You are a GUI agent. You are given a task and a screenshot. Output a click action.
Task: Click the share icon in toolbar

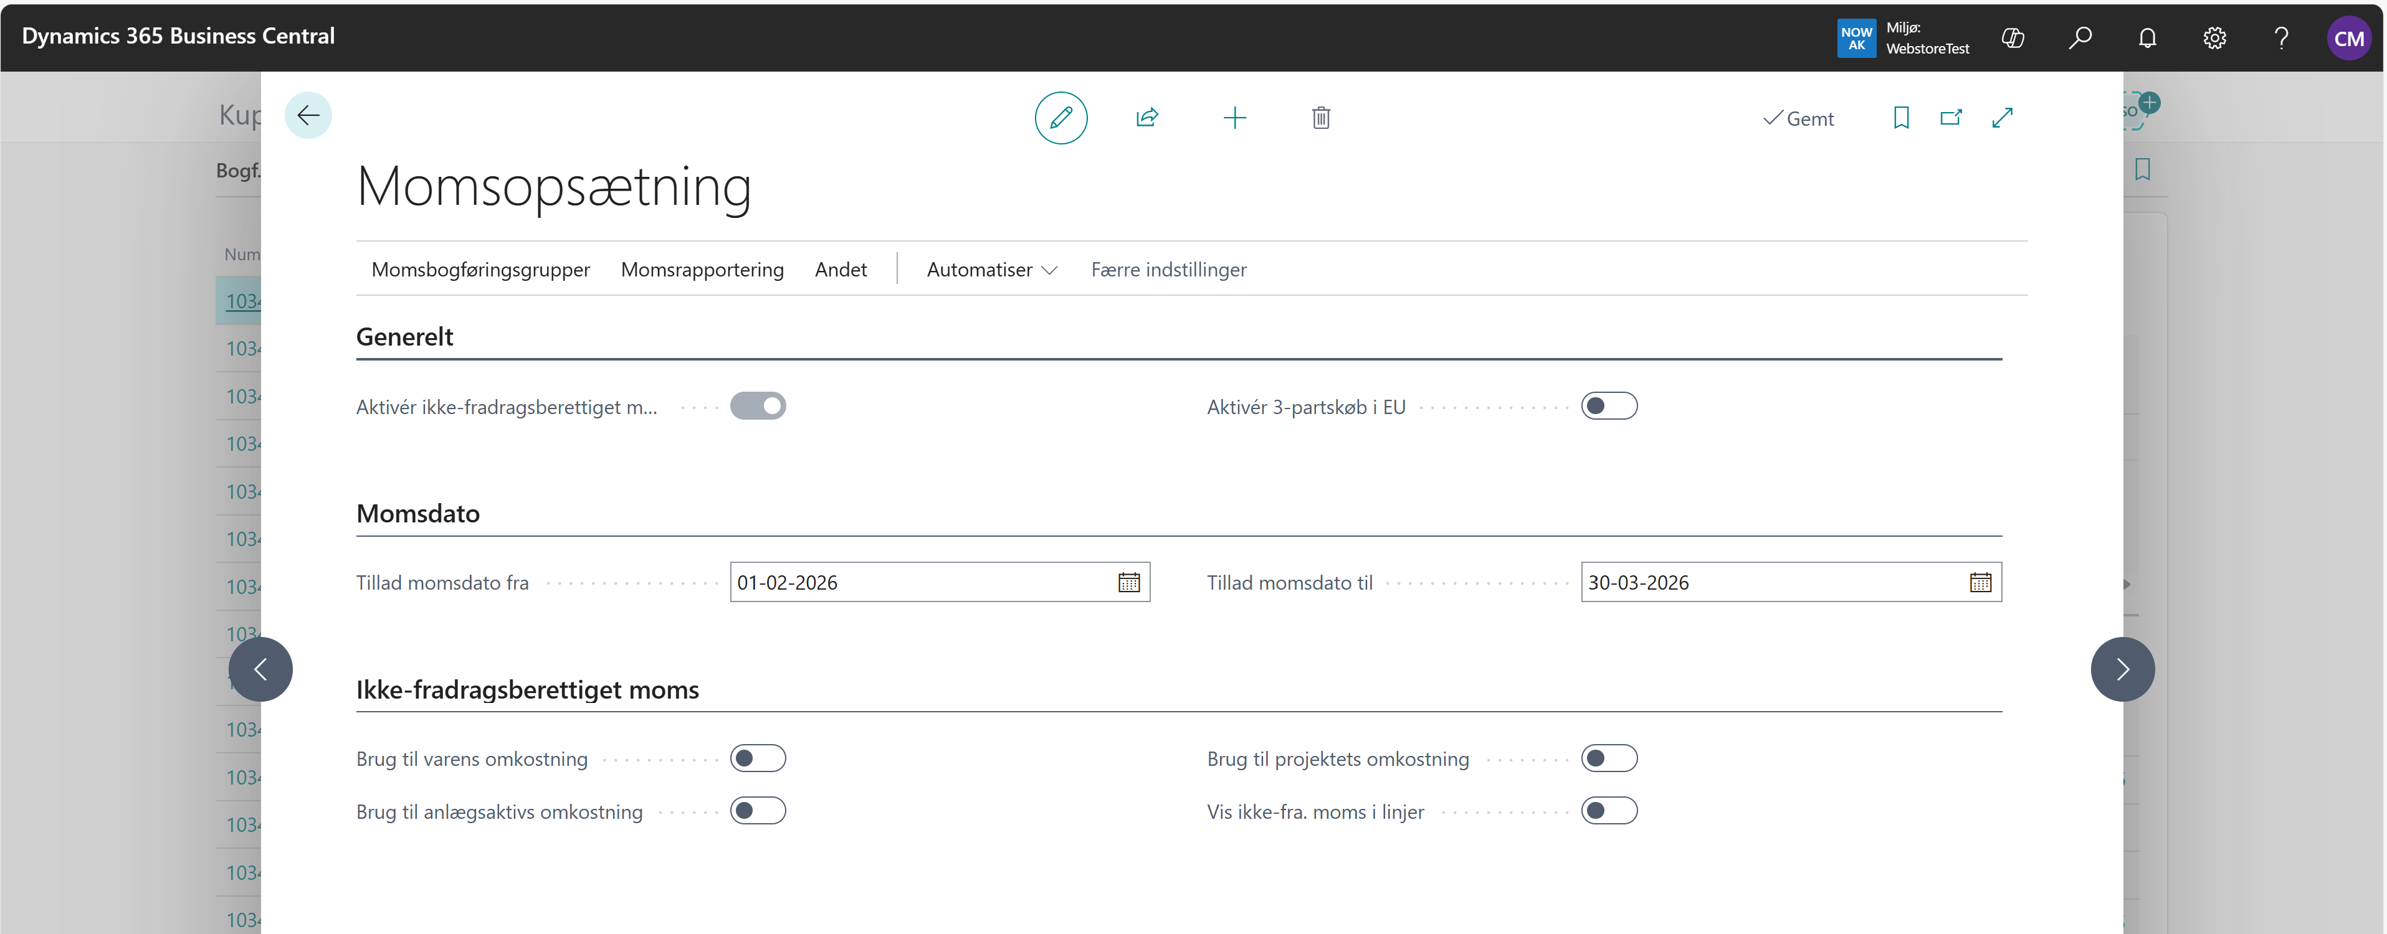(x=1146, y=118)
